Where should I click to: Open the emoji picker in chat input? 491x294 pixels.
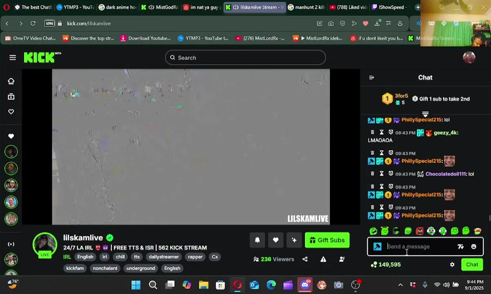point(473,247)
